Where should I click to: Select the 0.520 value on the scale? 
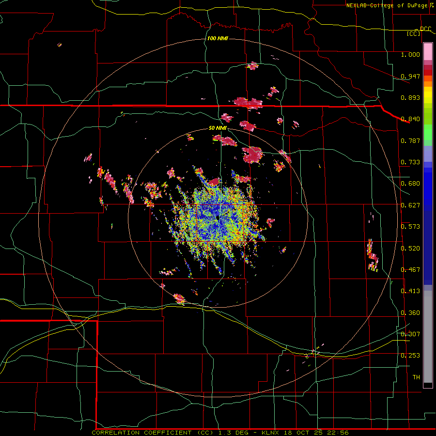[410, 249]
